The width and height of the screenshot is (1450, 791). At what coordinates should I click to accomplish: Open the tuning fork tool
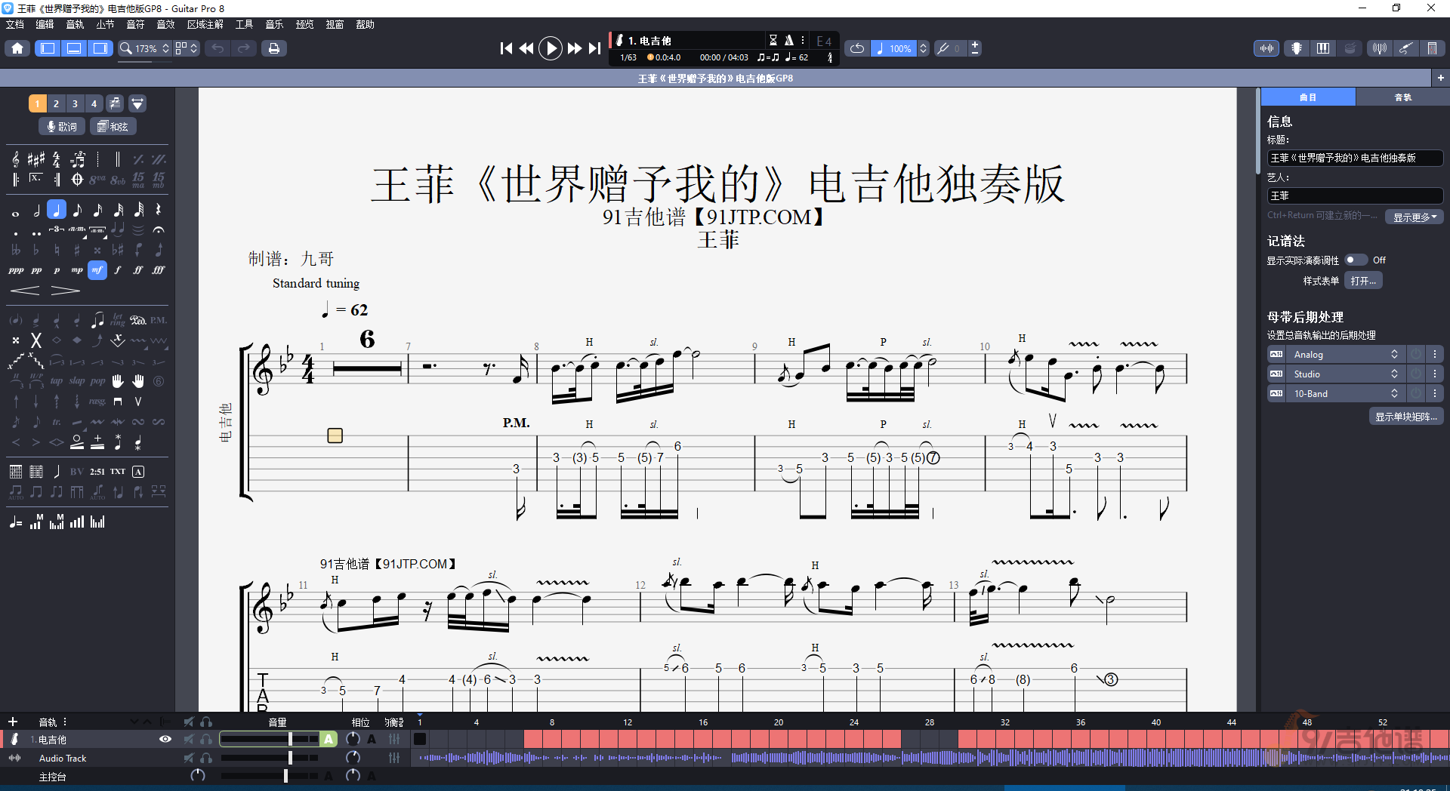point(943,48)
